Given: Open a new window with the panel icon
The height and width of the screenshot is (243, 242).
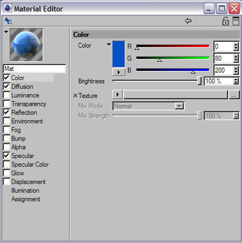Looking at the screenshot, I should coord(236,21).
